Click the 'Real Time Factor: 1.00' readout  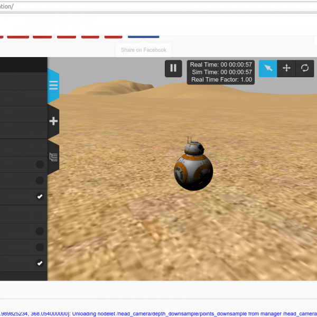pyautogui.click(x=221, y=80)
